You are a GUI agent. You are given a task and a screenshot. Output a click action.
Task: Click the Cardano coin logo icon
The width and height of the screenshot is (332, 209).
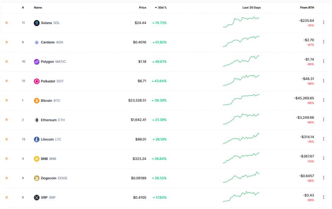(x=37, y=42)
